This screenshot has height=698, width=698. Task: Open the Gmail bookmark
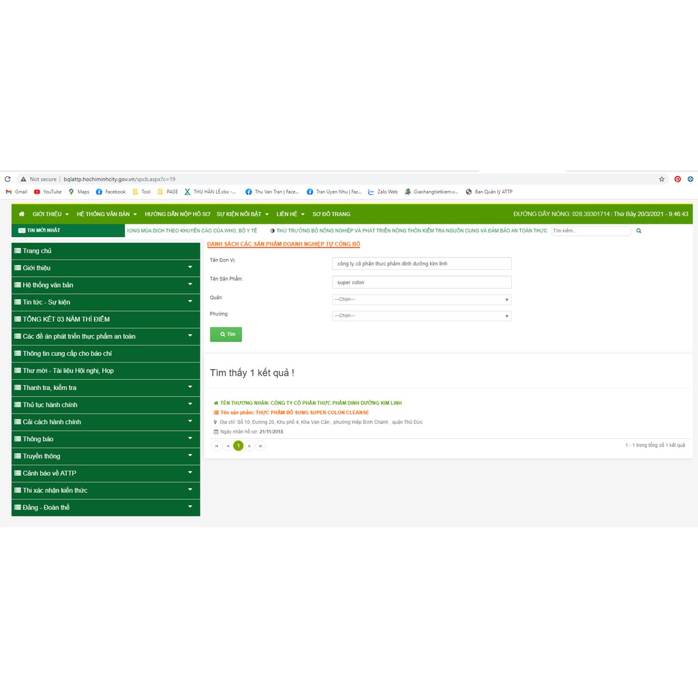pyautogui.click(x=17, y=192)
